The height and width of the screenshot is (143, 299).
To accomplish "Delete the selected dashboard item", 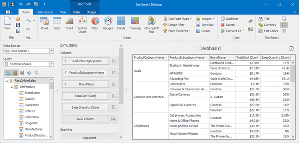I will point(228,25).
